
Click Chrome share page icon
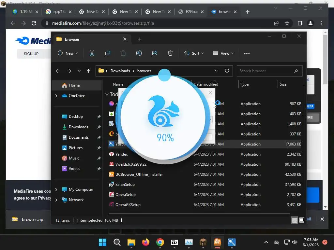pos(277,23)
